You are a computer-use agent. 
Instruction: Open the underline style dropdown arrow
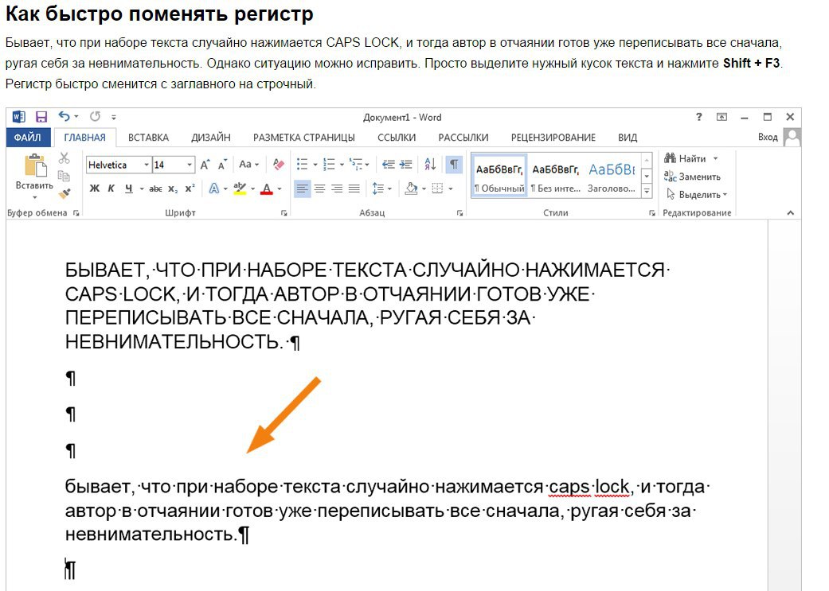(142, 189)
